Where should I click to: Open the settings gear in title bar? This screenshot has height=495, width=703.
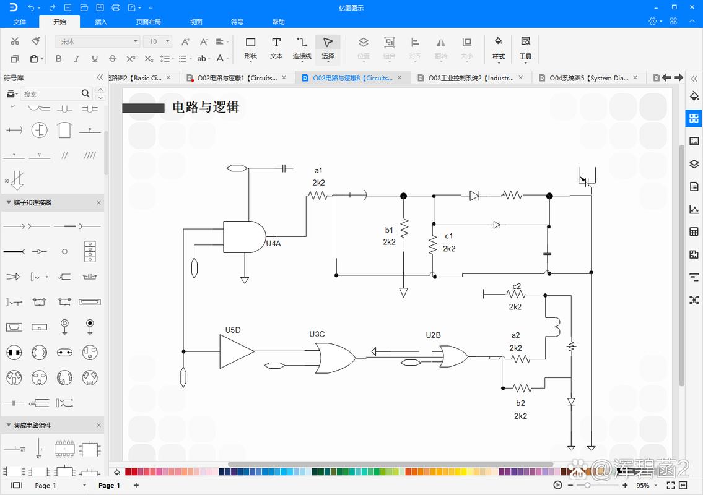click(x=653, y=21)
